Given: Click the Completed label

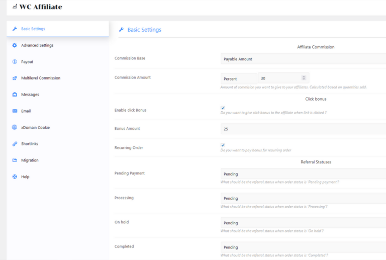Looking at the screenshot, I should coord(124,246).
